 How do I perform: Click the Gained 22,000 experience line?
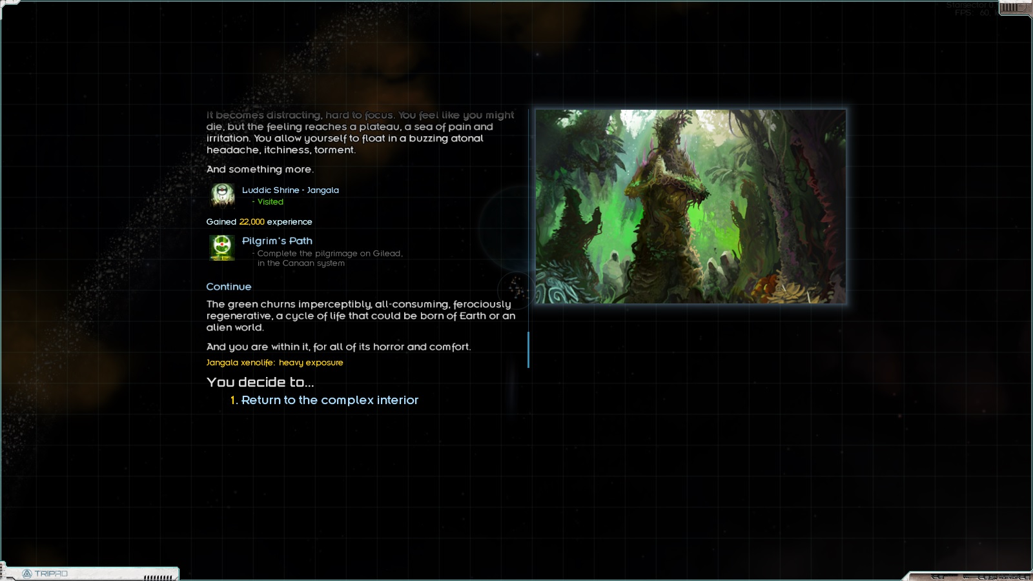(259, 222)
